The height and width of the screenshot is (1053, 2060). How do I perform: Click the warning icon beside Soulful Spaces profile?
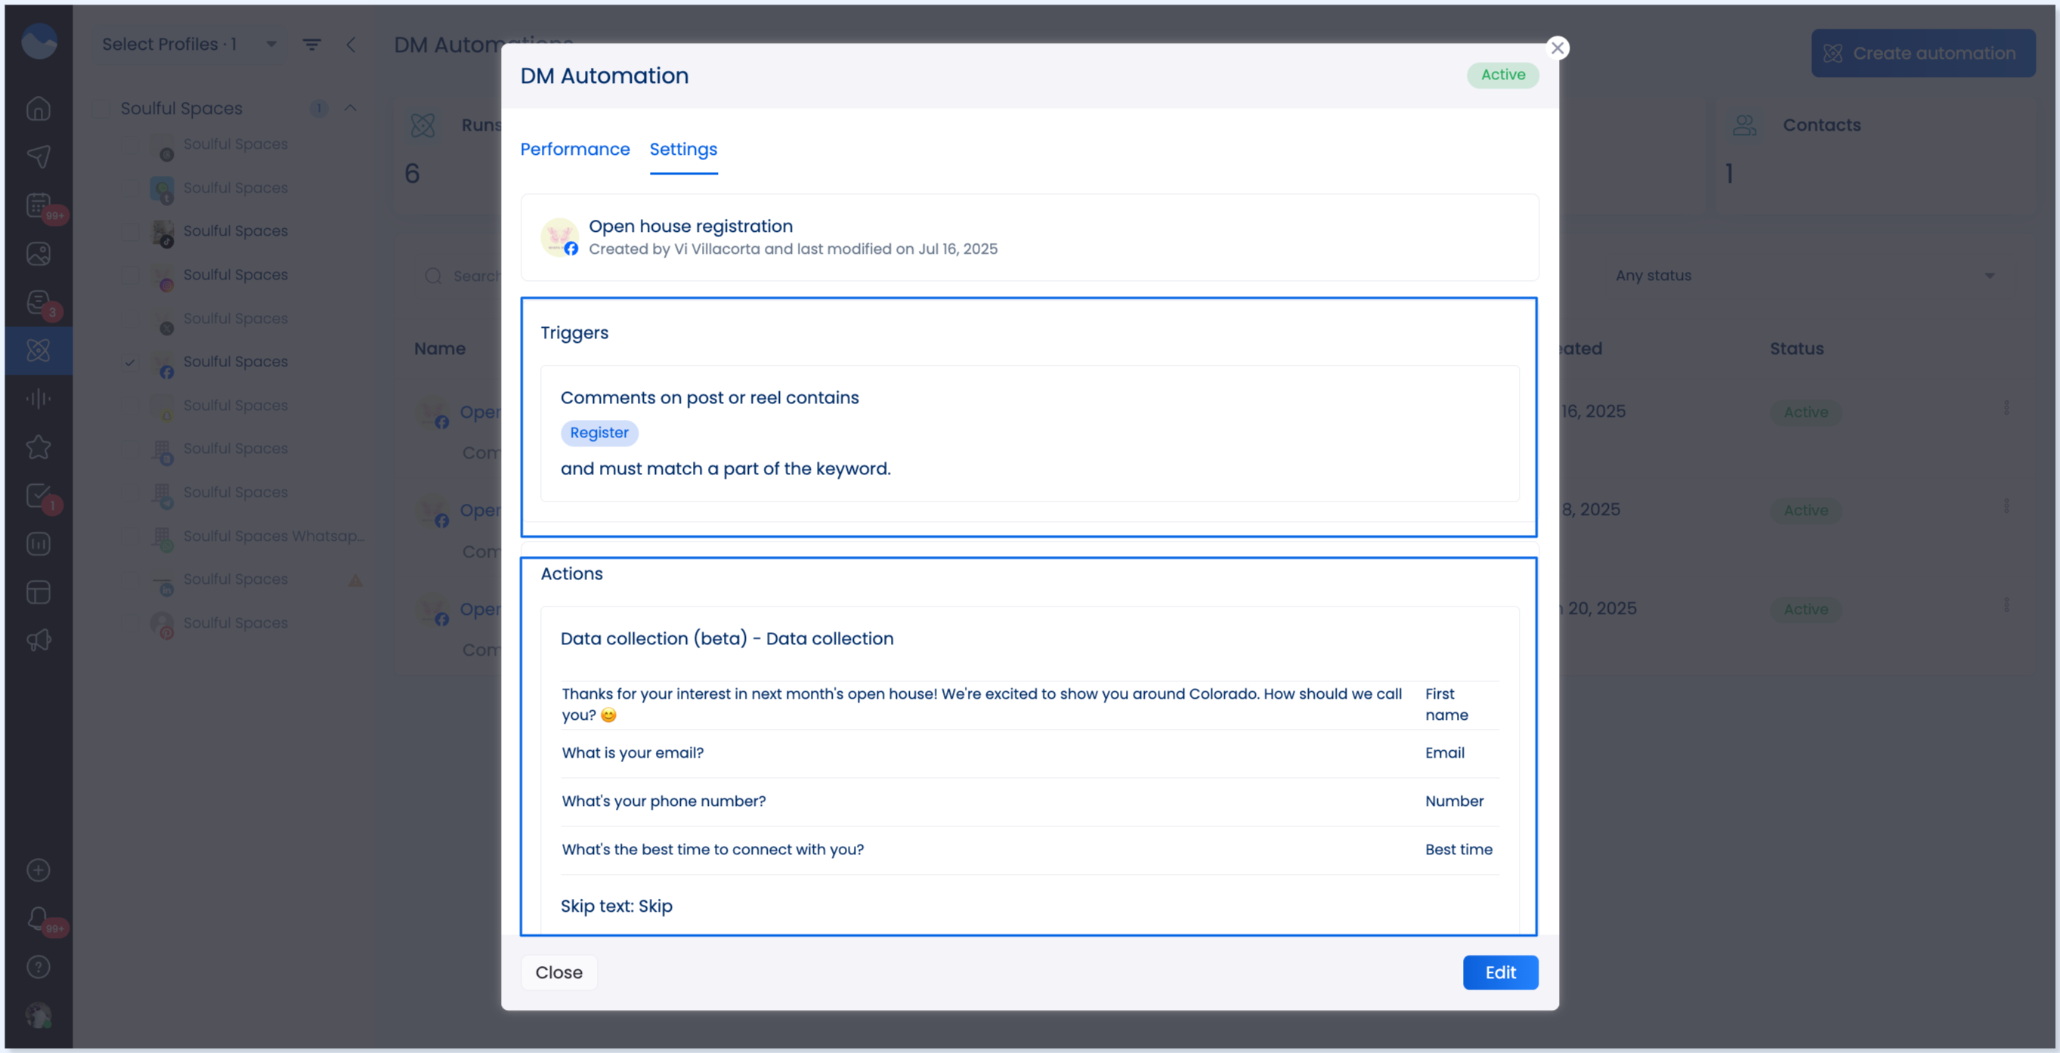coord(356,580)
